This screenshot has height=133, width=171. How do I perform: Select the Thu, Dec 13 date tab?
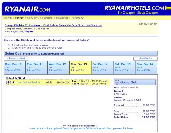(80, 68)
